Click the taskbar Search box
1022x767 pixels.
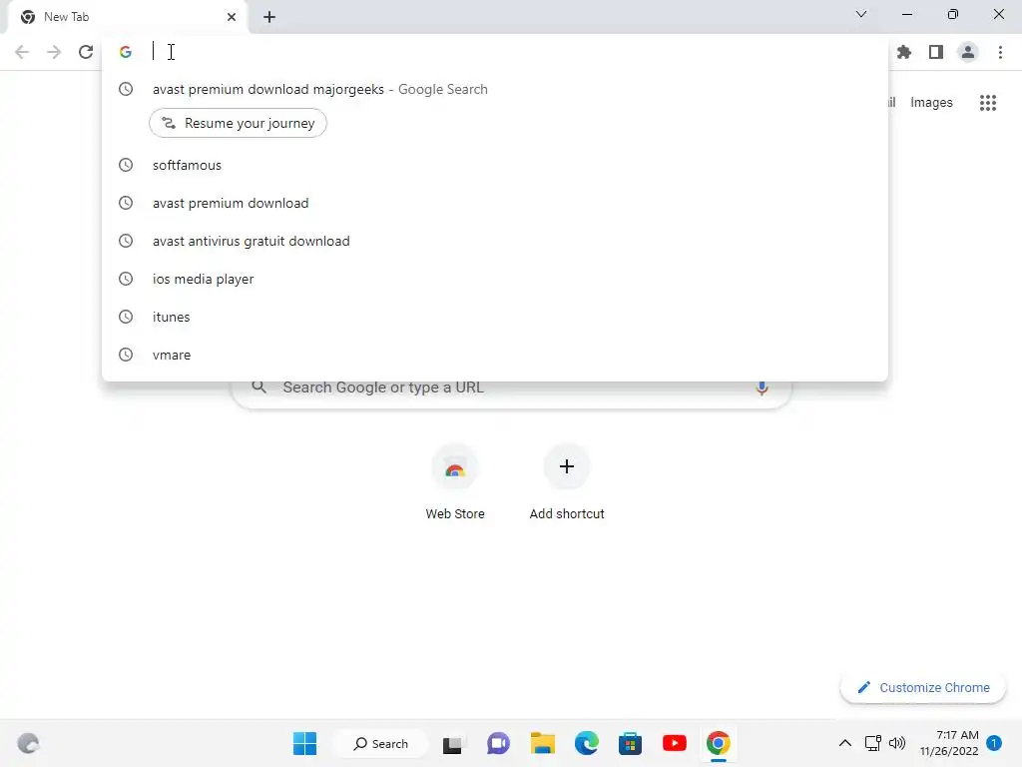click(x=381, y=743)
